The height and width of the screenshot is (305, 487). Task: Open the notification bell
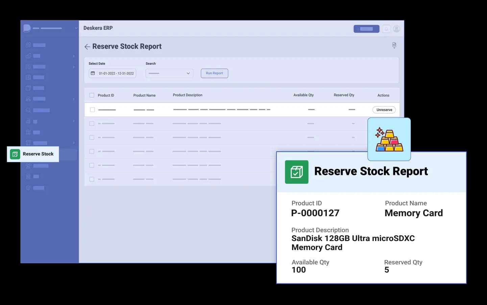point(386,29)
